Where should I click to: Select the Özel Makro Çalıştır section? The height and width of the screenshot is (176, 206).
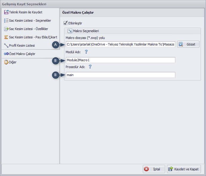tap(30, 54)
